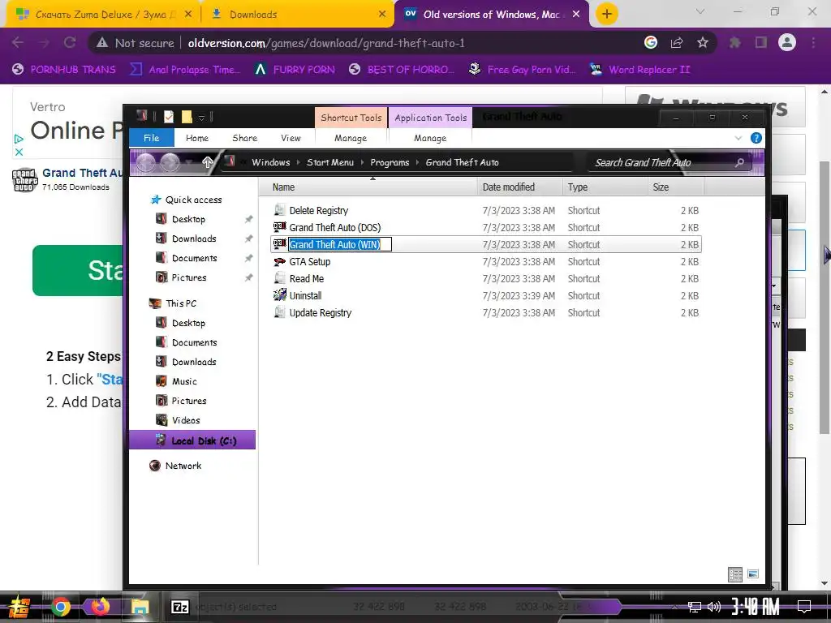This screenshot has height=623, width=831.
Task: Open Manage tab under Shortcut Tools
Action: coord(351,138)
